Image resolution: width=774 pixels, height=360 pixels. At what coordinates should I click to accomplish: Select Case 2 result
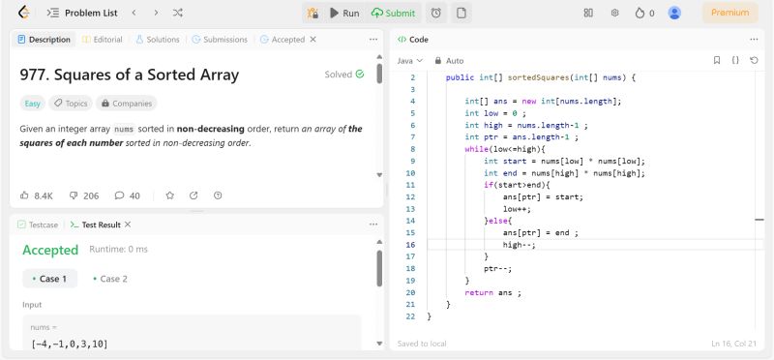[110, 279]
